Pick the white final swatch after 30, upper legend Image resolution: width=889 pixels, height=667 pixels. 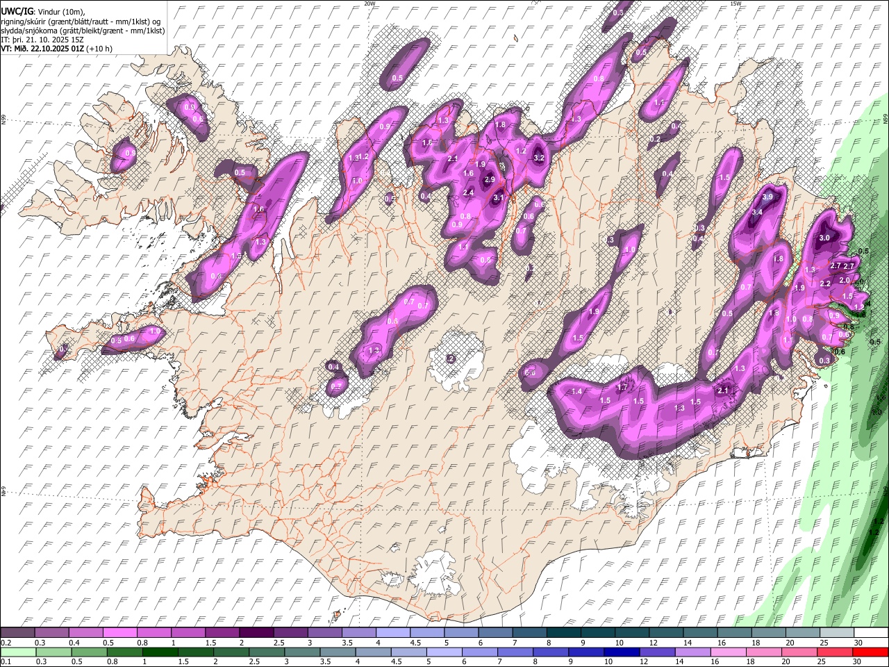click(872, 633)
